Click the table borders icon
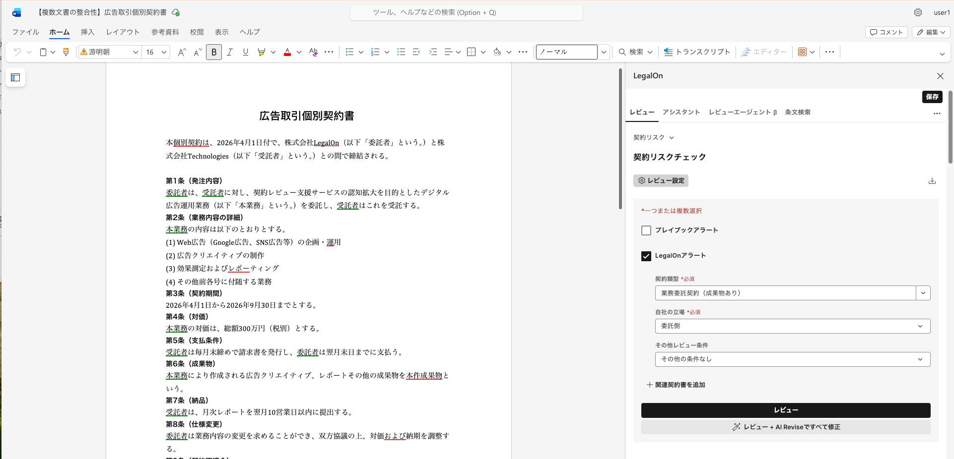The image size is (954, 459). click(x=472, y=52)
